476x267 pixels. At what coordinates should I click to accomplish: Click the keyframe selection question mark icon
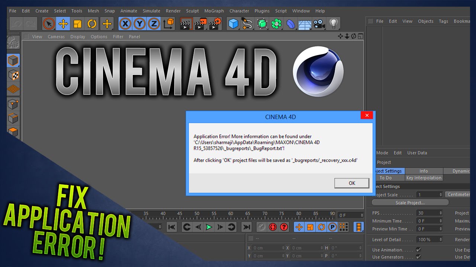tap(284, 227)
